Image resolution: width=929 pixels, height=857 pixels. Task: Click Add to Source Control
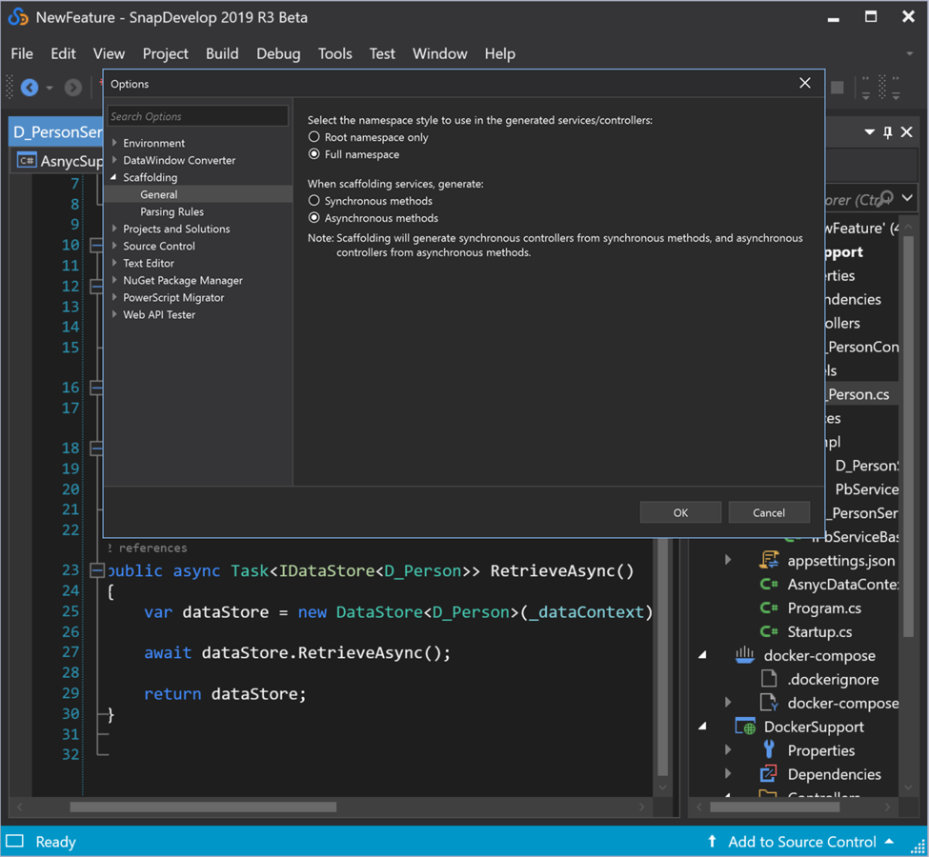pyautogui.click(x=801, y=842)
